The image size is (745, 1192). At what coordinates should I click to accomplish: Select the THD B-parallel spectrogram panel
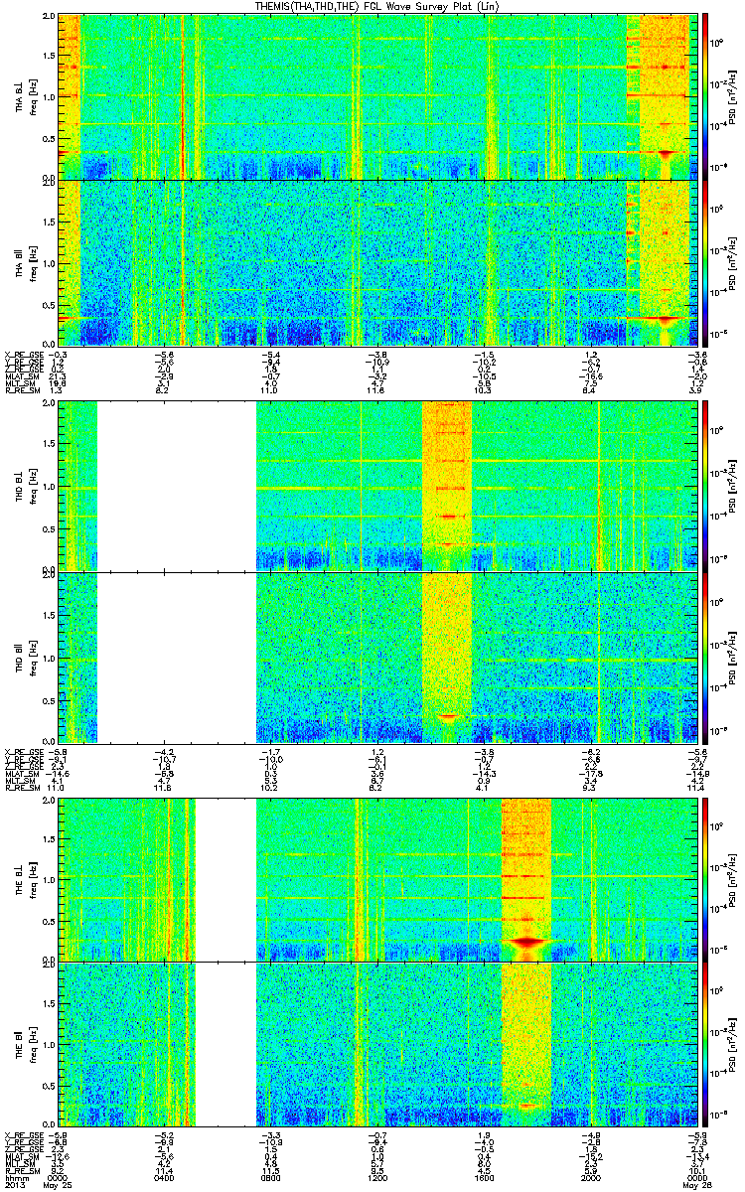pos(376,657)
